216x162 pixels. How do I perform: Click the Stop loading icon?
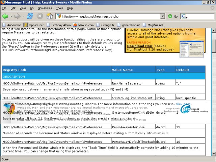point(40,16)
